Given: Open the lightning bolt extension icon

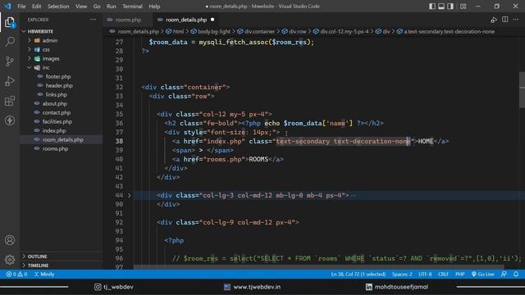Looking at the screenshot, I should (10, 120).
